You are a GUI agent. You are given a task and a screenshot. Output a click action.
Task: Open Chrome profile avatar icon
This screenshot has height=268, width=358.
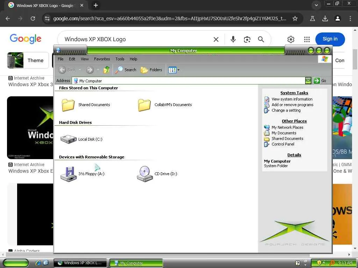point(338,18)
